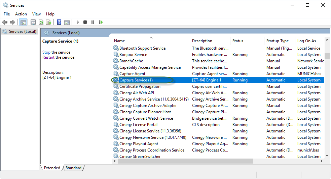Click the horizontal scrollbar right arrow
The height and width of the screenshot is (179, 331).
pos(322,161)
